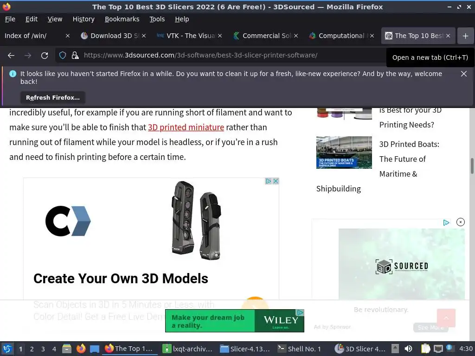
Task: Go back to the previous page
Action: (x=11, y=56)
